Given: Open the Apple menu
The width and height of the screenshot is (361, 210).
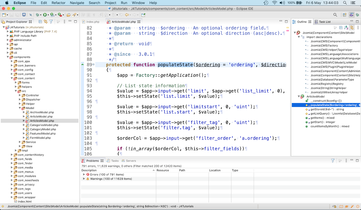Looking at the screenshot, I should [x=7, y=3].
